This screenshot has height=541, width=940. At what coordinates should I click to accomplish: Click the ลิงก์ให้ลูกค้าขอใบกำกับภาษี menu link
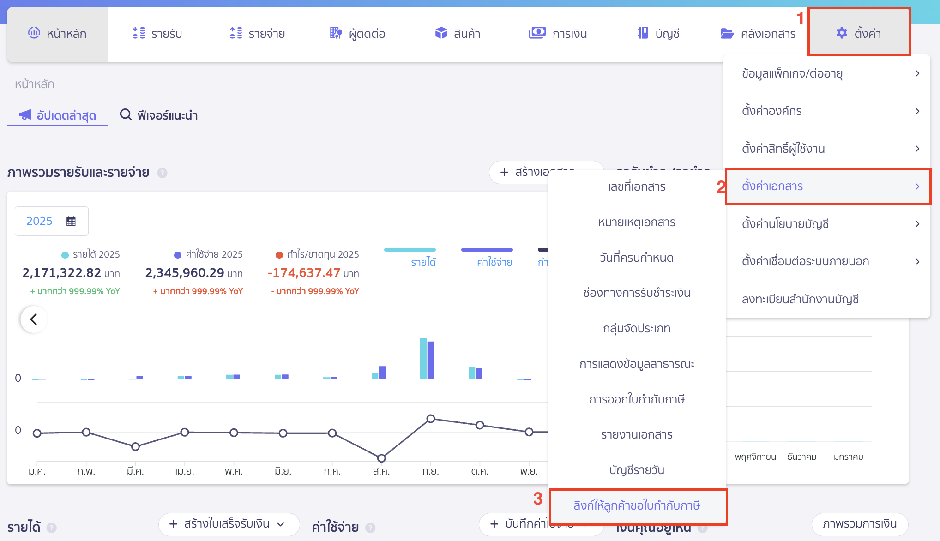pyautogui.click(x=638, y=506)
